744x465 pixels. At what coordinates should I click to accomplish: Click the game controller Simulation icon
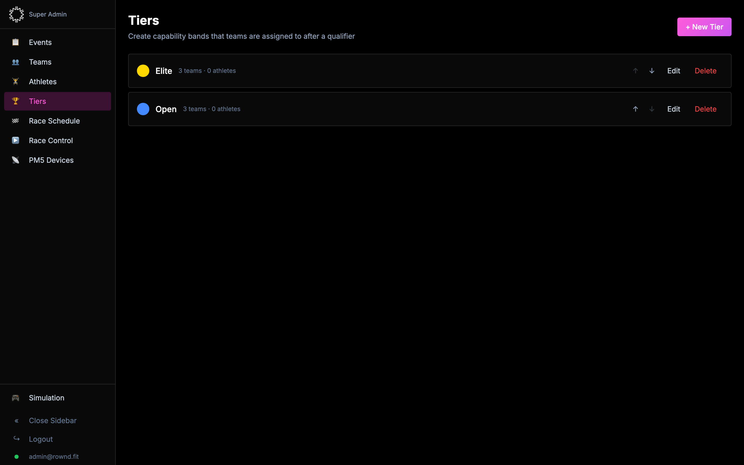tap(16, 398)
